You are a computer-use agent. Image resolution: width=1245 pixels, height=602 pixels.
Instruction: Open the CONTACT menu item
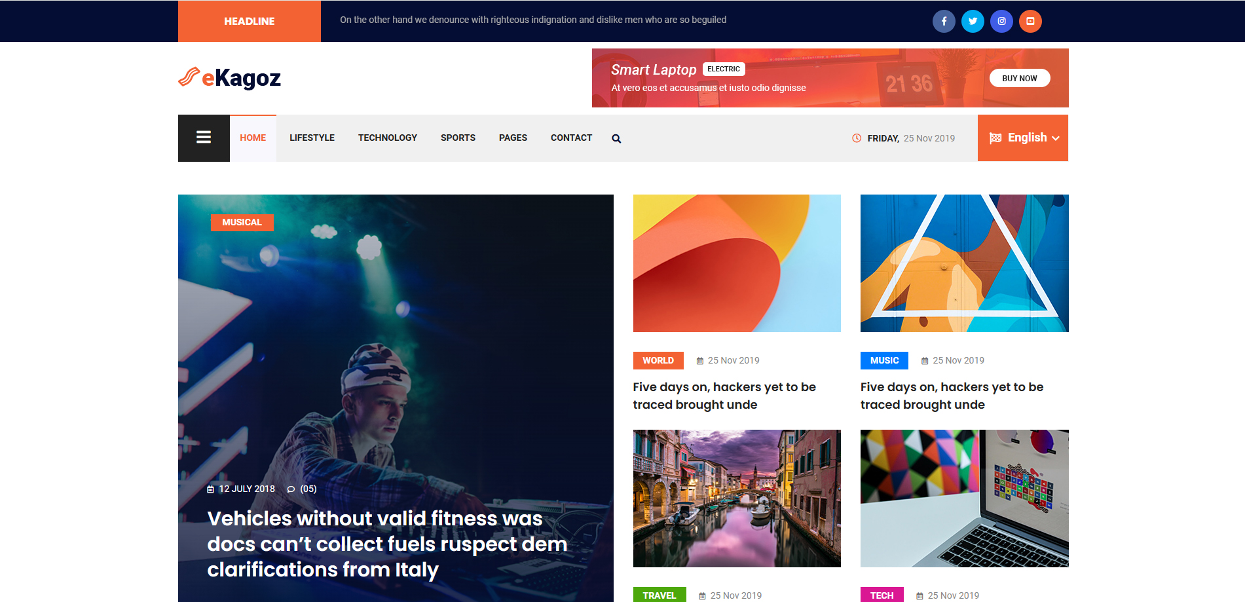pyautogui.click(x=571, y=138)
